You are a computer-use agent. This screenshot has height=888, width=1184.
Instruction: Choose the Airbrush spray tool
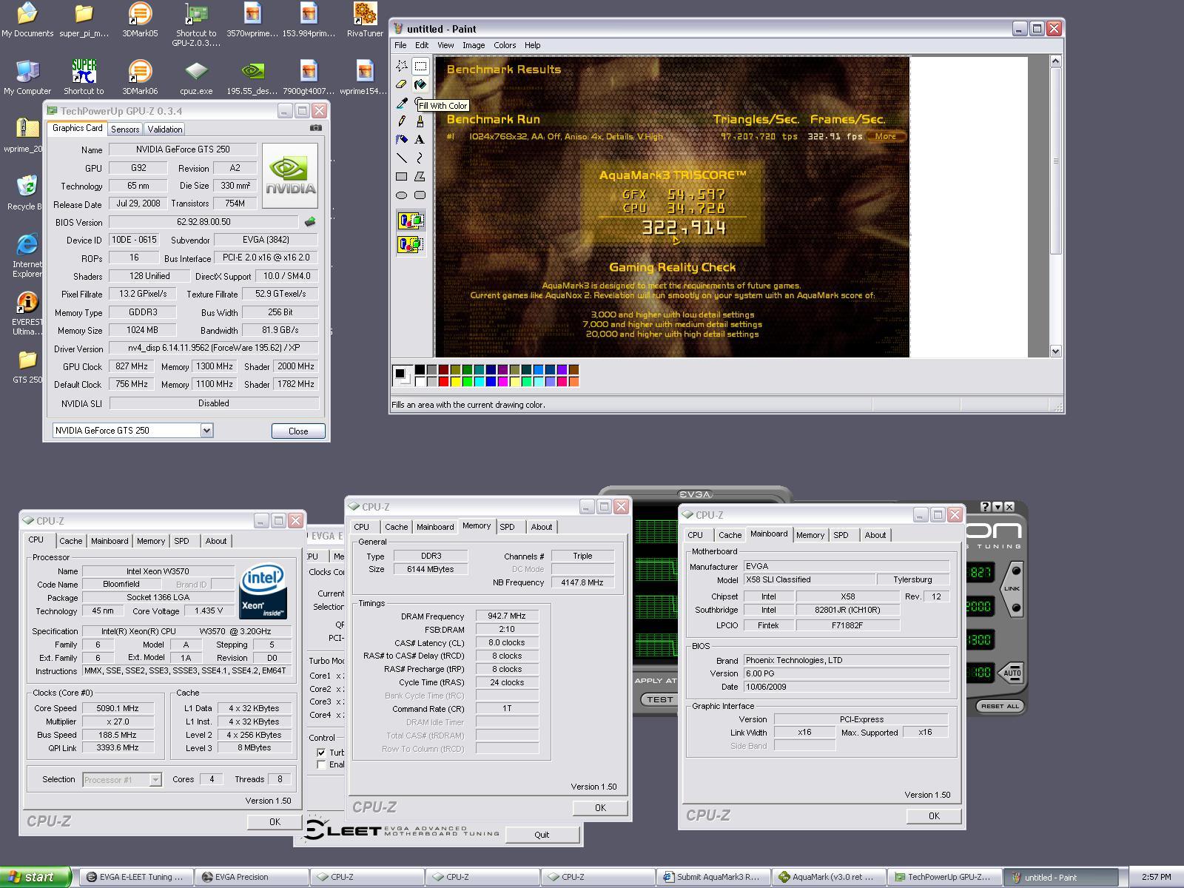pos(402,140)
